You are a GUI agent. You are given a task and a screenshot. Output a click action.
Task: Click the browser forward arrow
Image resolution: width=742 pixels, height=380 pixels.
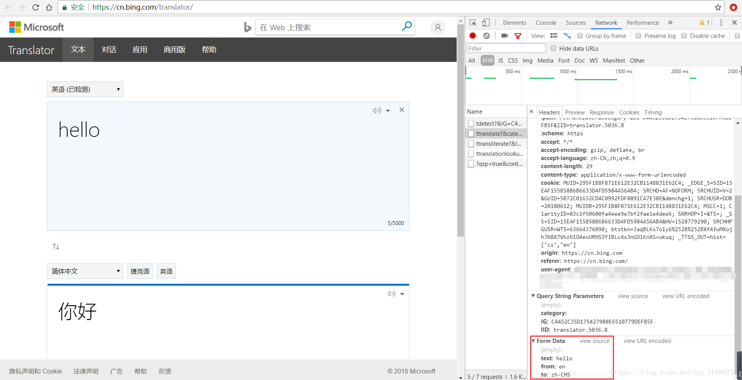22,7
